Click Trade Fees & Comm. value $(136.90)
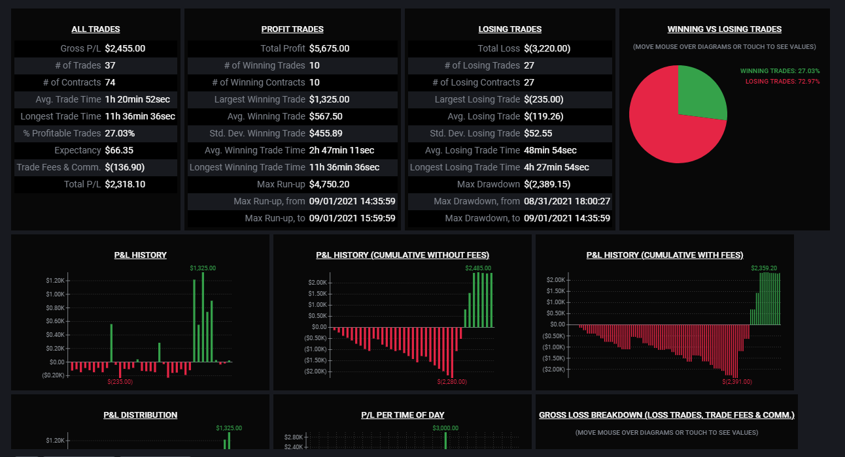845x457 pixels. click(125, 167)
